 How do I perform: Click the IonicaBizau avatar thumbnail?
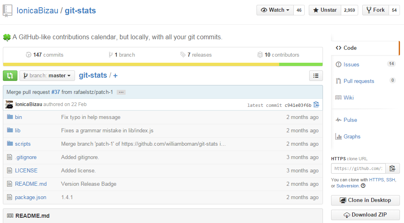pos(9,104)
